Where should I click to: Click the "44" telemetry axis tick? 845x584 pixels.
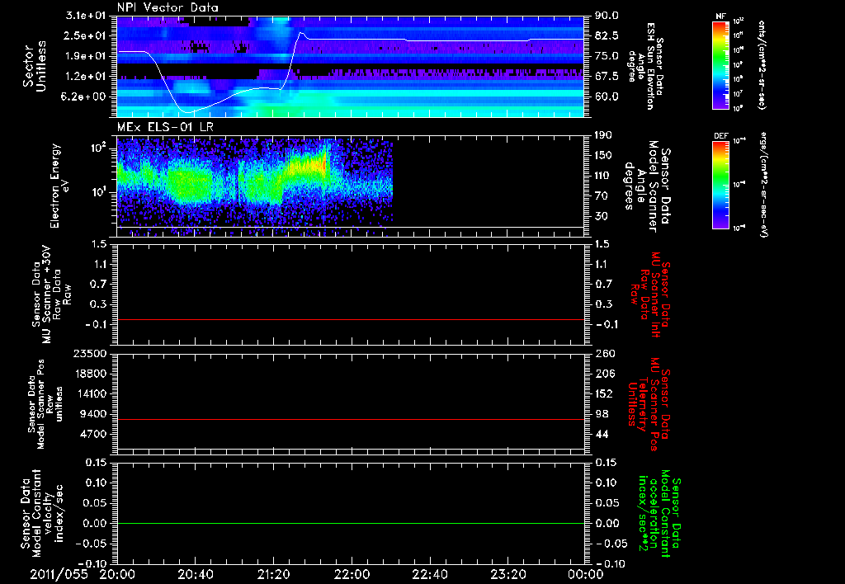coord(601,434)
